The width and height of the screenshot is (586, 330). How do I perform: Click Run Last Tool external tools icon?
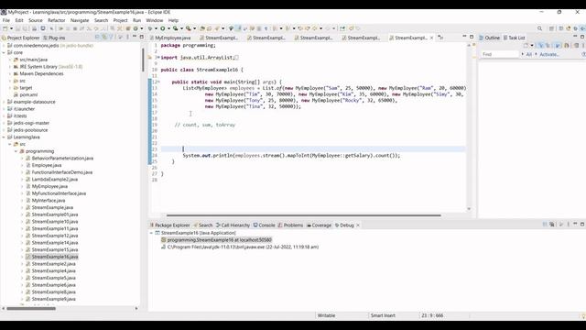188,28
